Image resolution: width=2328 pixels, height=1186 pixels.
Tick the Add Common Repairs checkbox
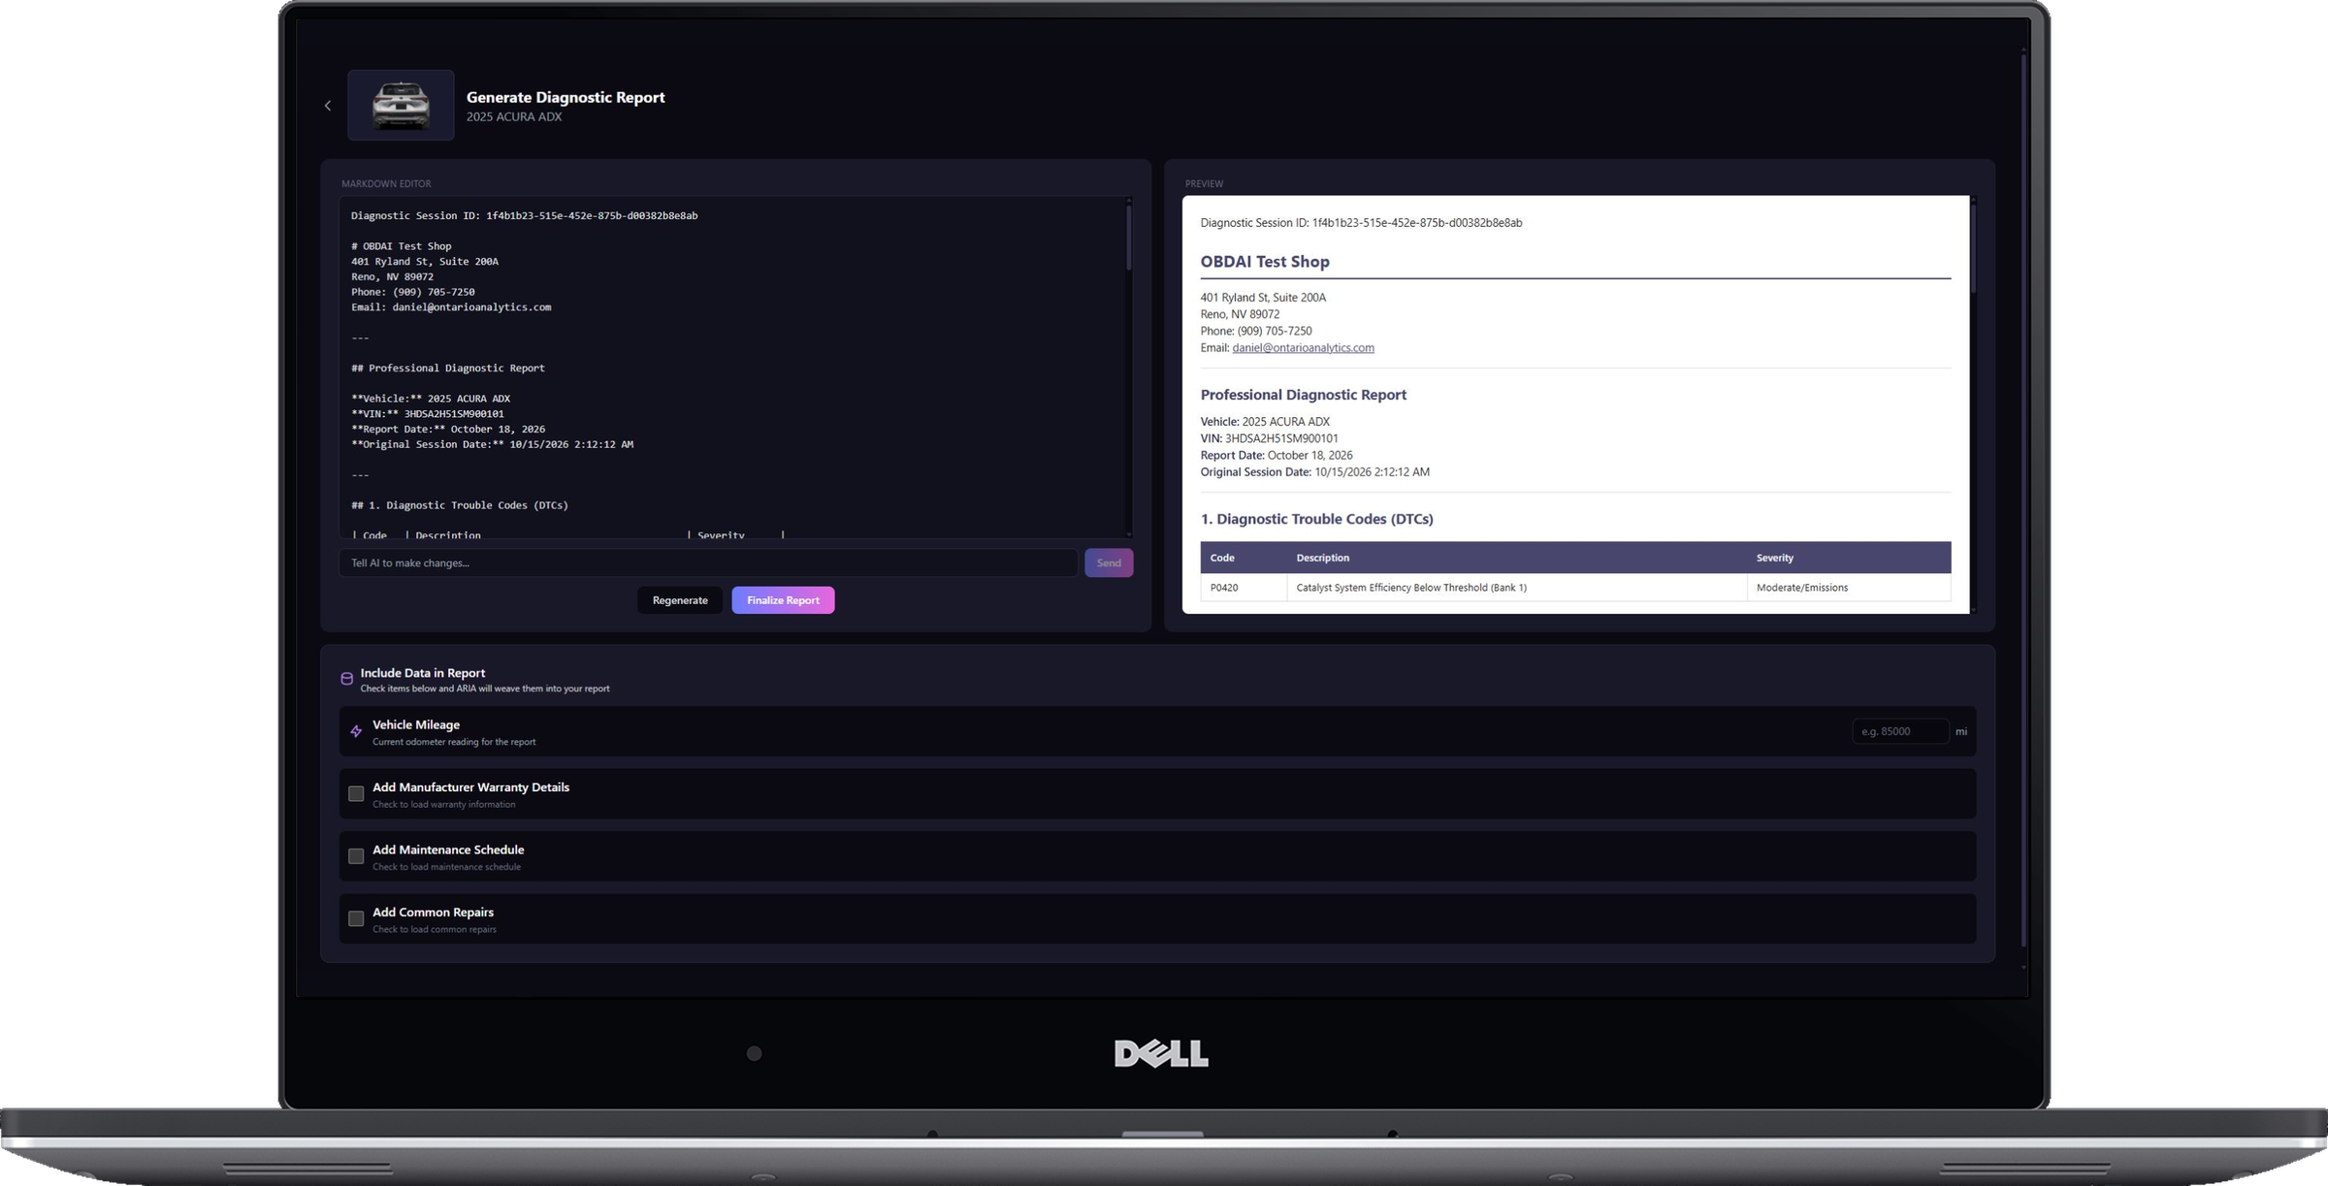[356, 918]
